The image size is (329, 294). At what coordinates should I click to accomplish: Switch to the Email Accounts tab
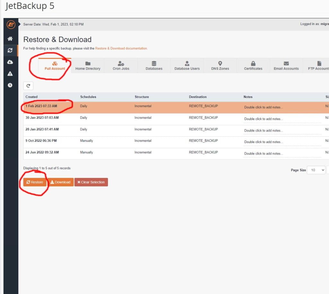pyautogui.click(x=286, y=65)
